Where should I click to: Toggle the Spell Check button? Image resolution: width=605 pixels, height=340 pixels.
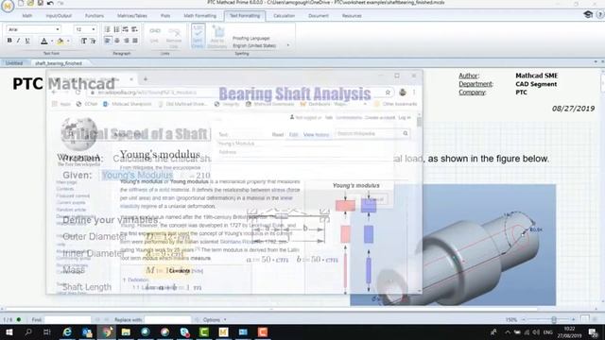(198, 37)
